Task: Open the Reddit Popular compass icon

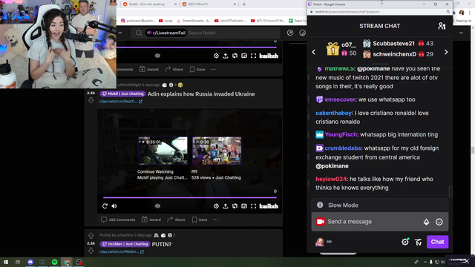Action: (x=290, y=33)
